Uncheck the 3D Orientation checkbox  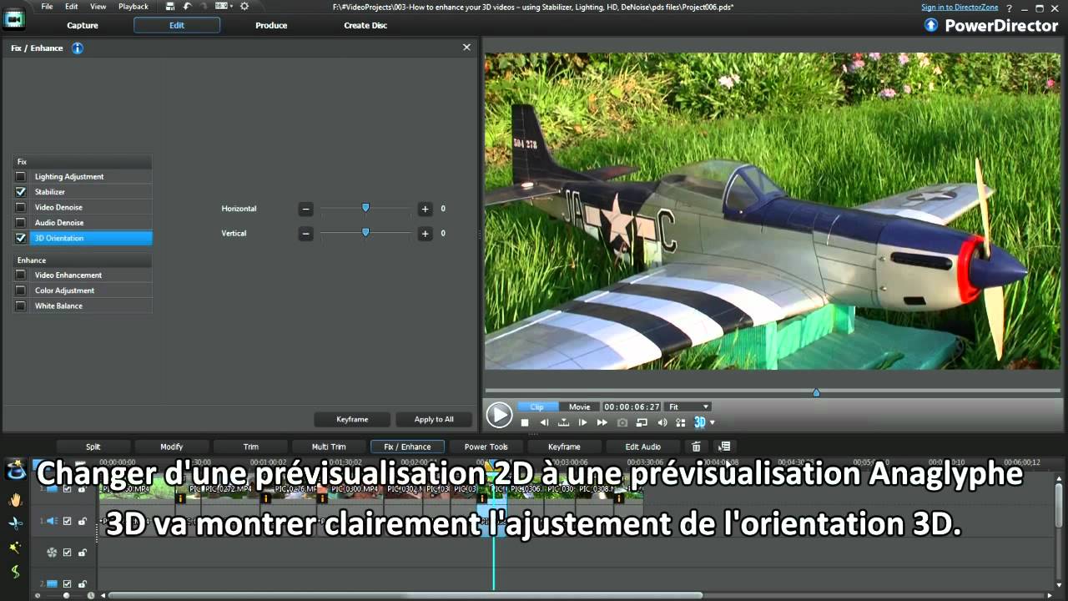(x=21, y=238)
